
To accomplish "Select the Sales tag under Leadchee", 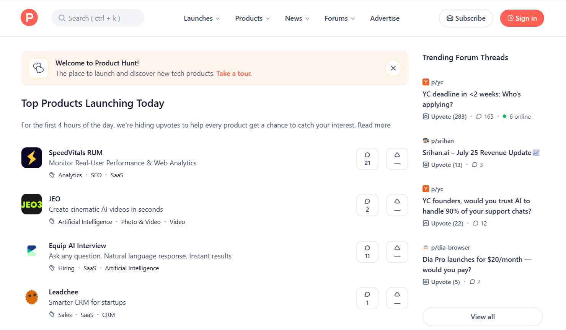I will [x=65, y=315].
